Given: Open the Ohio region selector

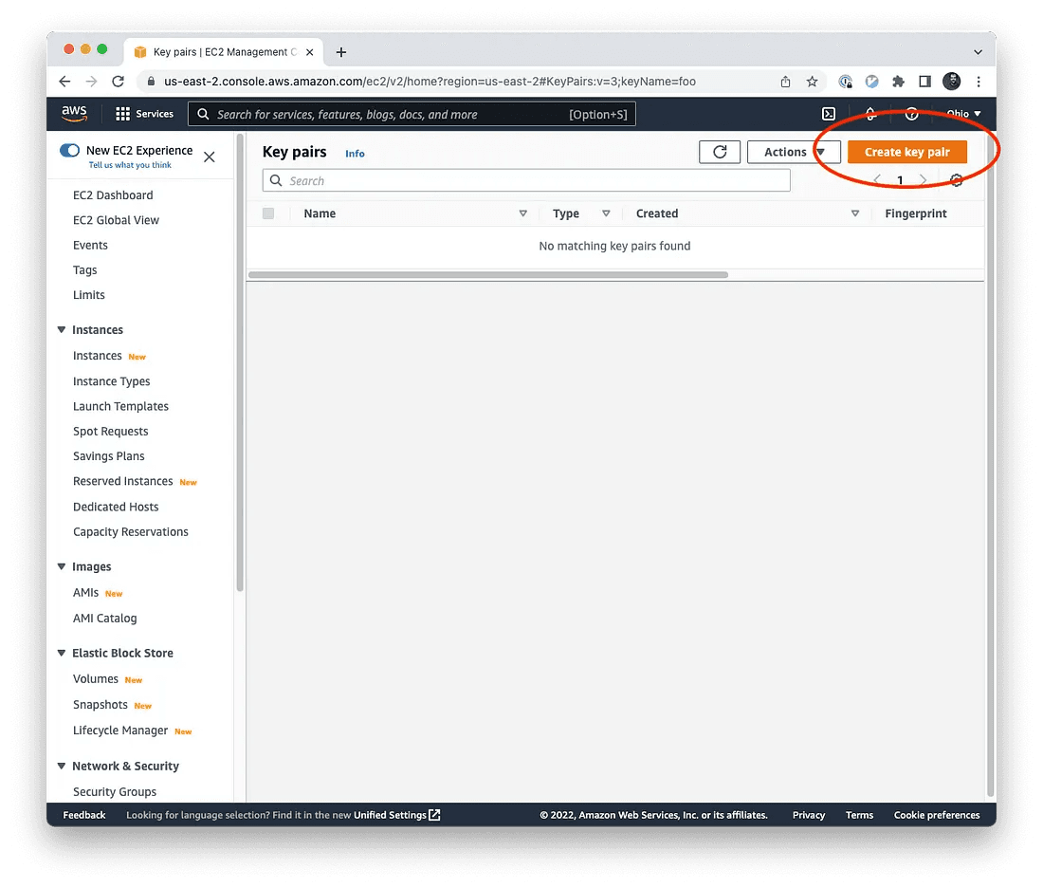Looking at the screenshot, I should pyautogui.click(x=963, y=114).
